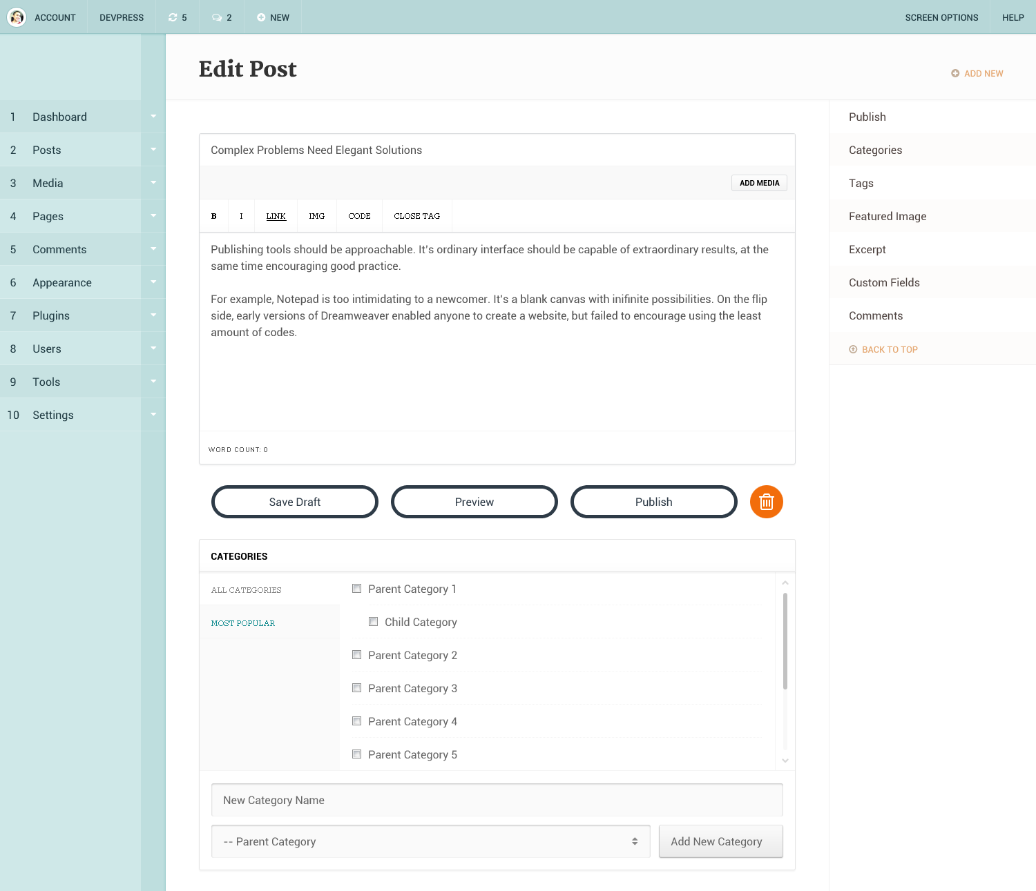Insert a LINK in the editor
This screenshot has width=1036, height=891.
tap(276, 216)
